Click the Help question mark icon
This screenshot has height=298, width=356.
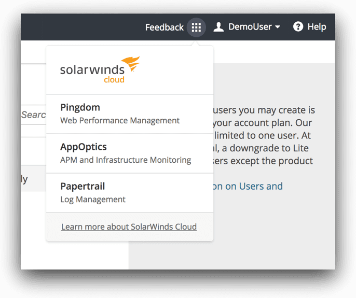pyautogui.click(x=298, y=26)
